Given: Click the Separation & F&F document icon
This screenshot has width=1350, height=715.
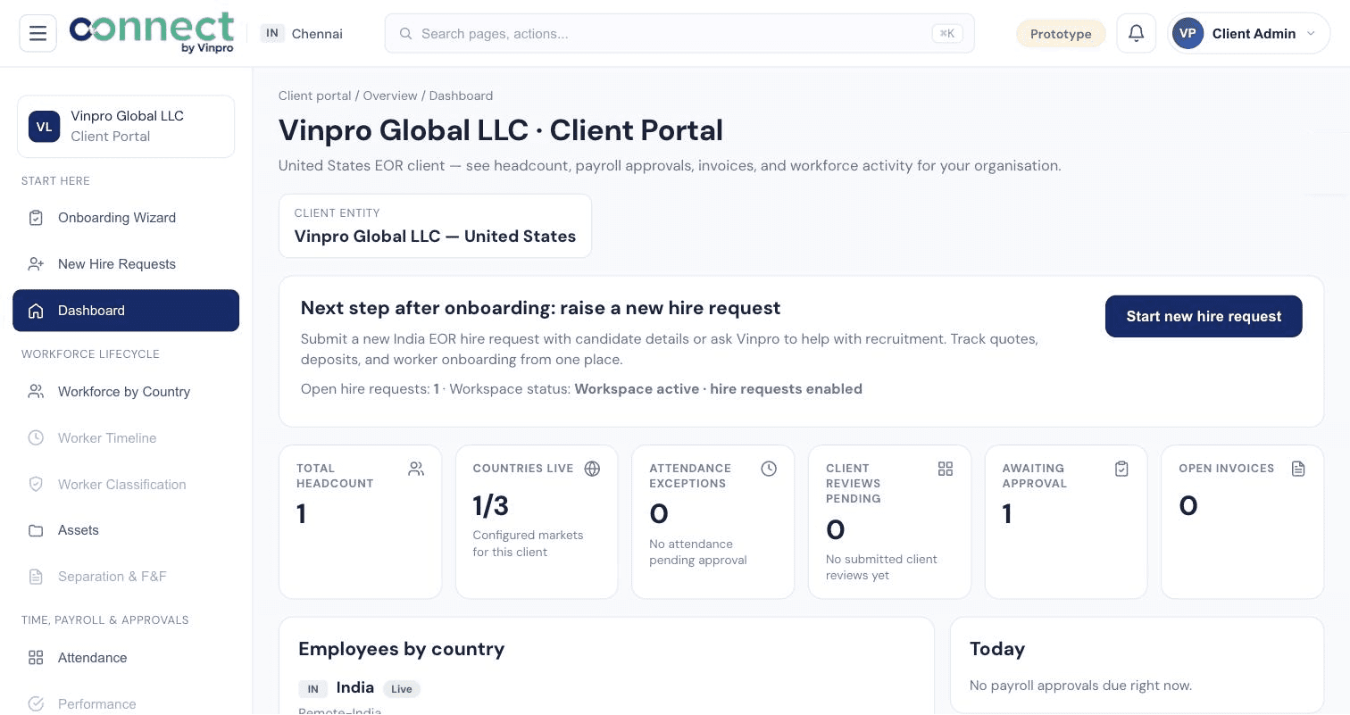Looking at the screenshot, I should (x=36, y=577).
